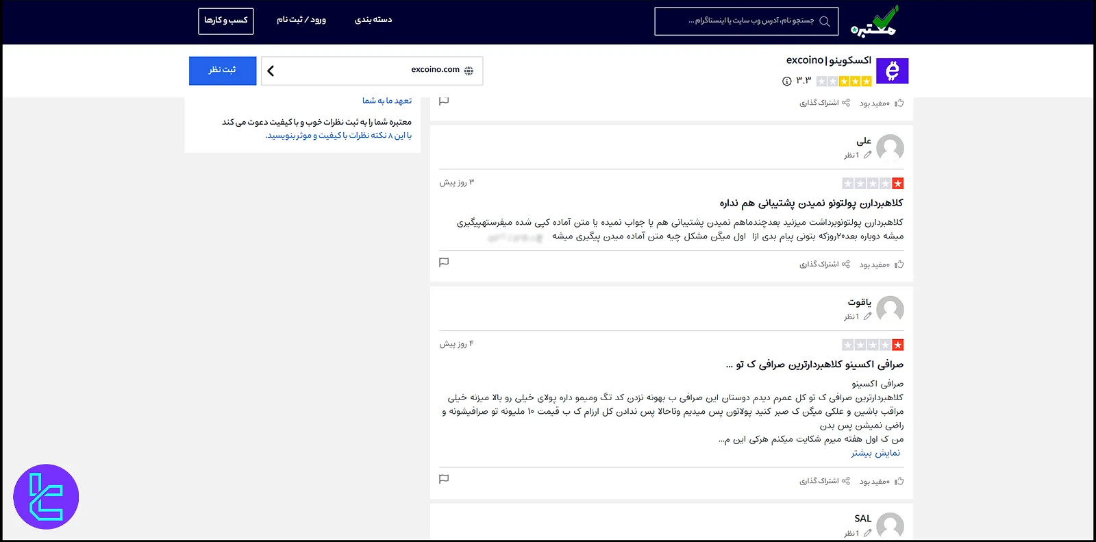Click the search magnifier icon
1096x542 pixels.
point(825,21)
